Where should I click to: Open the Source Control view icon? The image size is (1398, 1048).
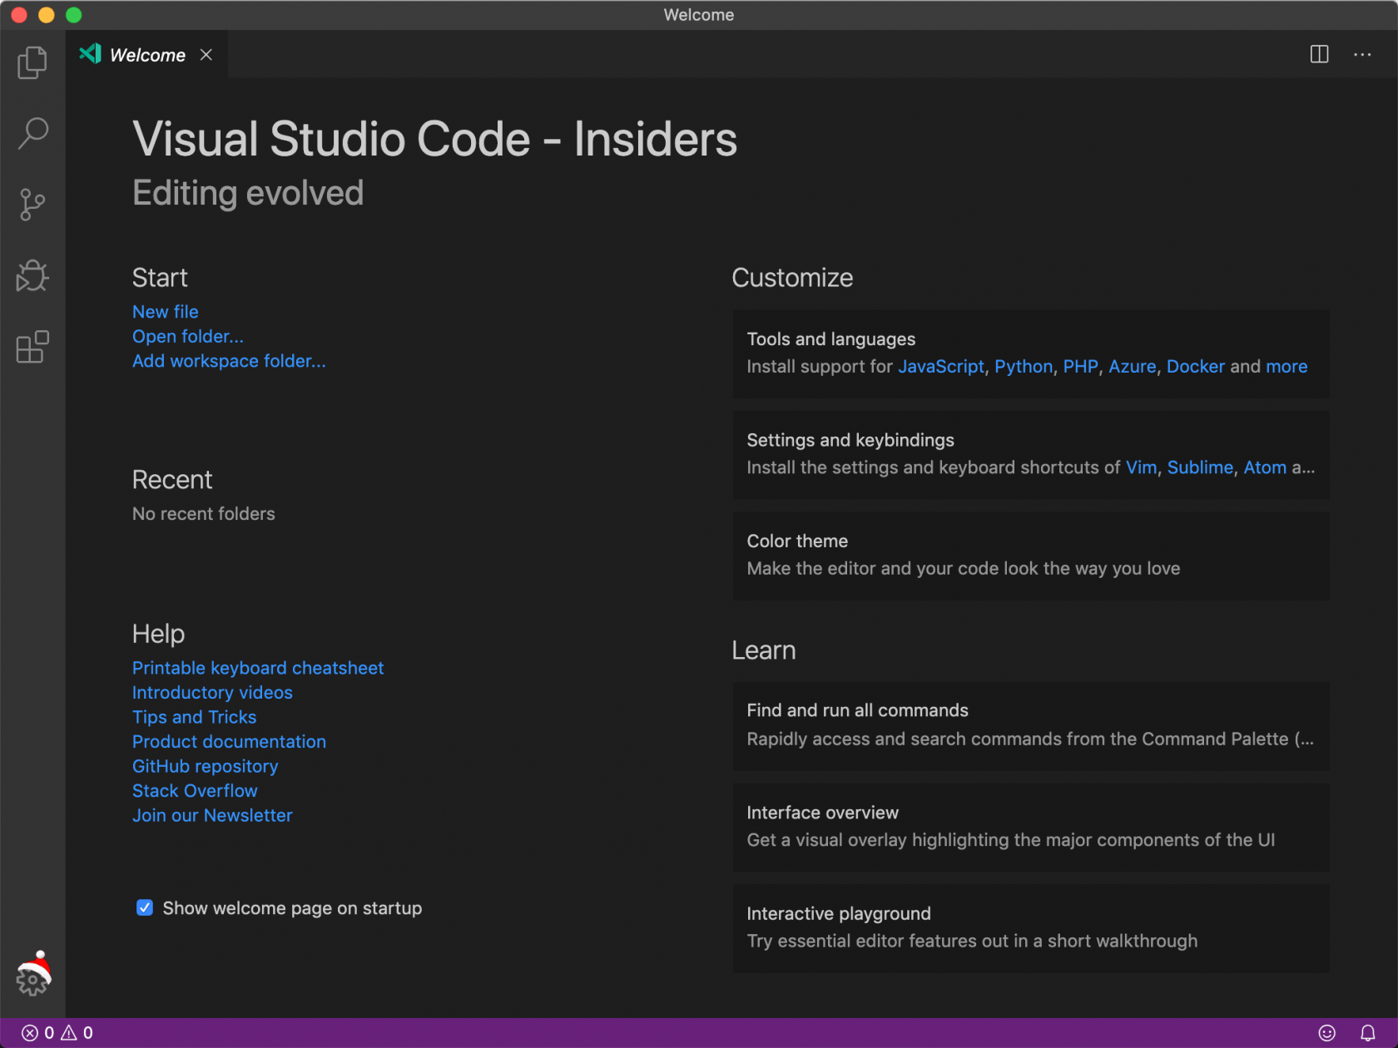pyautogui.click(x=32, y=205)
